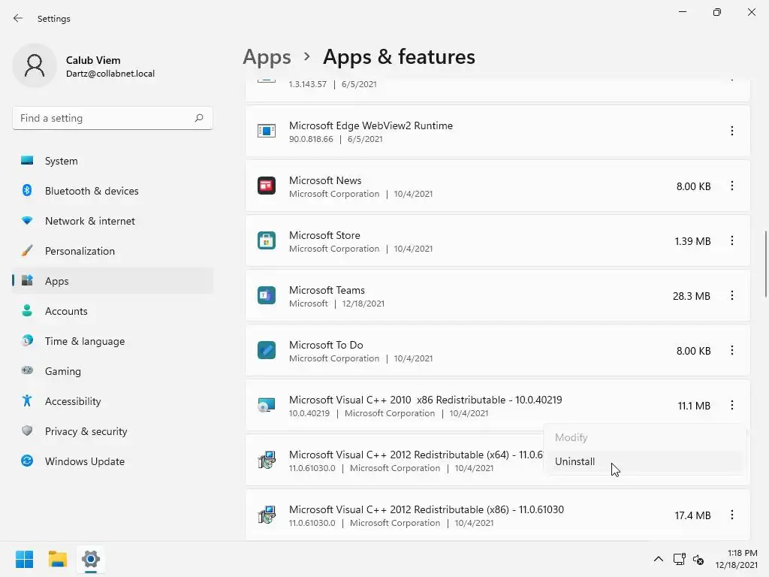The image size is (769, 577).
Task: Click the Windows Update sidebar icon
Action: [x=27, y=461]
